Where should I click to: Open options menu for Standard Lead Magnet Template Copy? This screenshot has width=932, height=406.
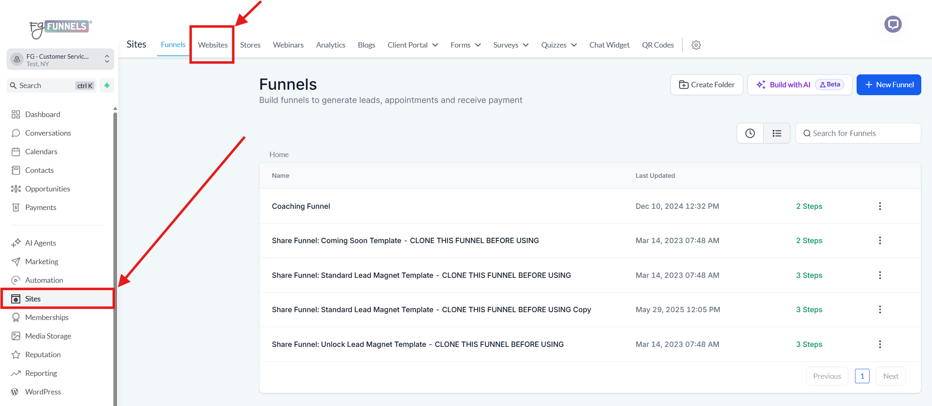pyautogui.click(x=880, y=310)
